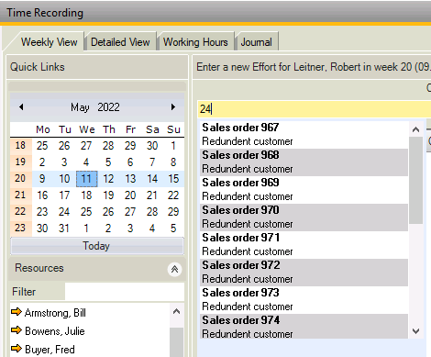
Task: Go to next month in calendar
Action: (173, 107)
